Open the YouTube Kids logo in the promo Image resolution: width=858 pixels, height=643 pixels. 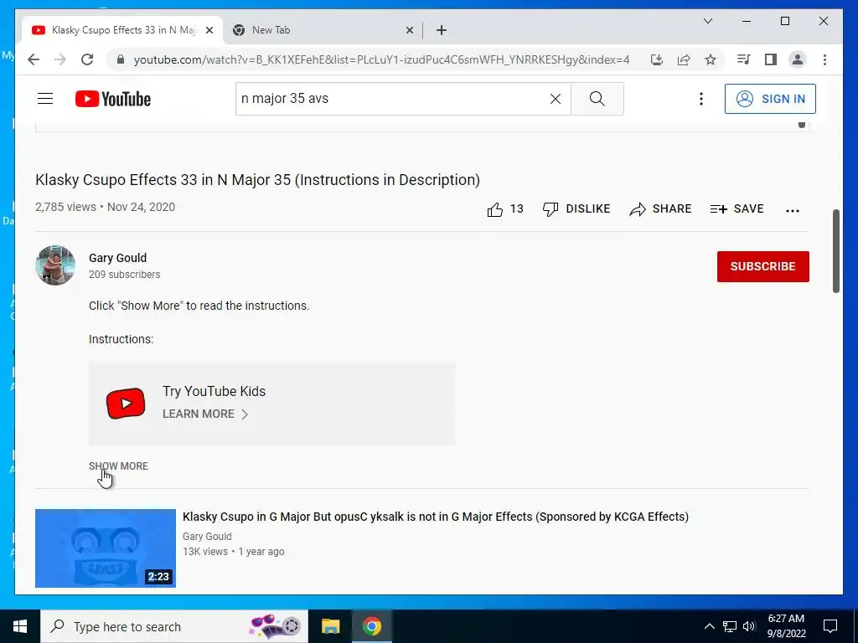126,404
